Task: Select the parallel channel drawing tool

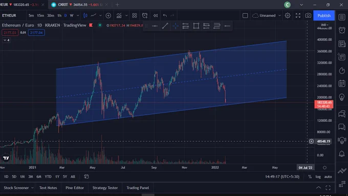Action: click(x=186, y=26)
